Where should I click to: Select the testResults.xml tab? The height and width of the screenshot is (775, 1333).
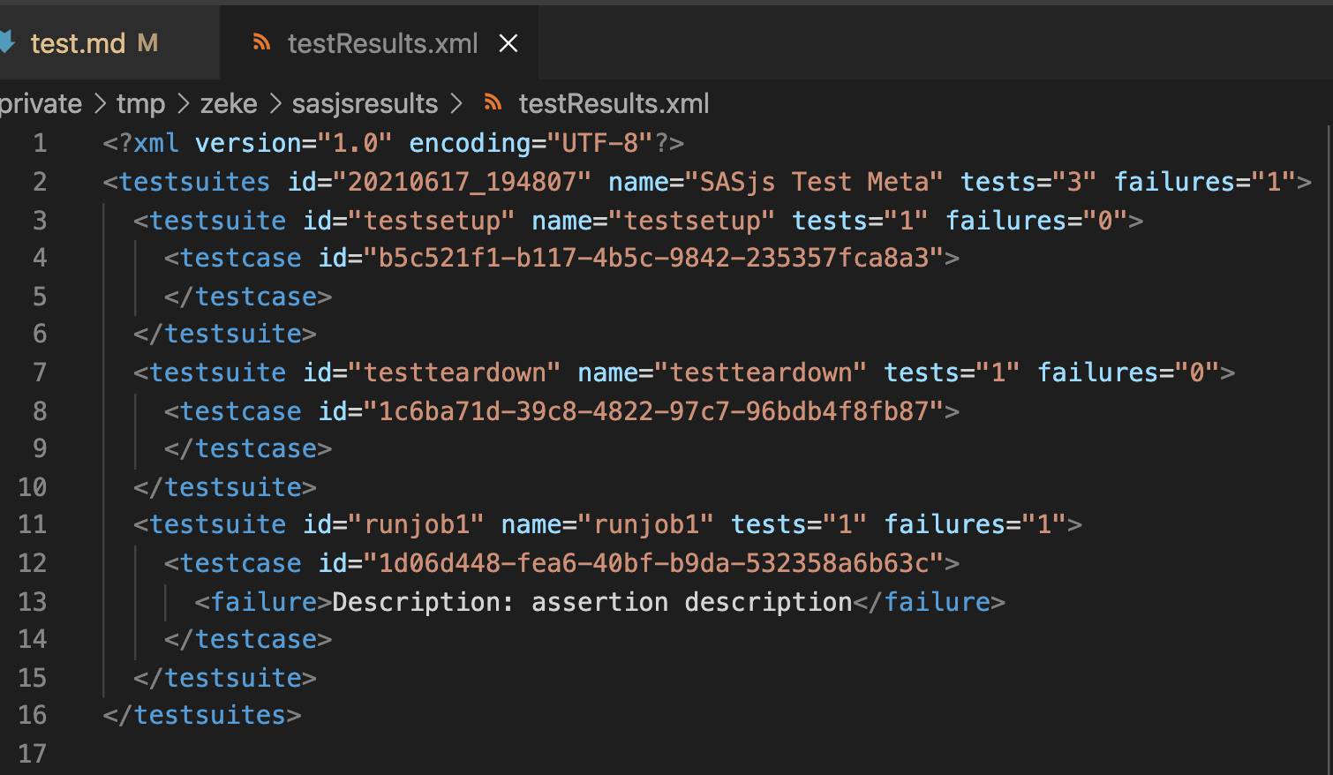(x=381, y=42)
